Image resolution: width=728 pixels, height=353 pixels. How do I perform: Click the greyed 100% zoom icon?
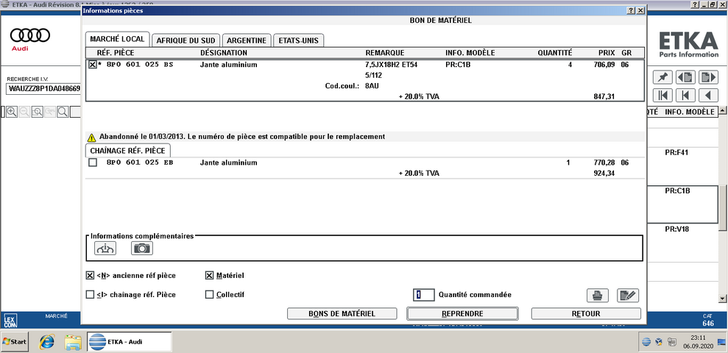[x=49, y=112]
